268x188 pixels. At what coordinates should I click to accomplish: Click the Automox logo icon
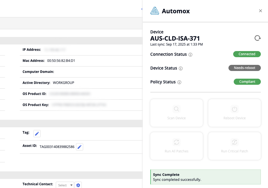point(155,11)
